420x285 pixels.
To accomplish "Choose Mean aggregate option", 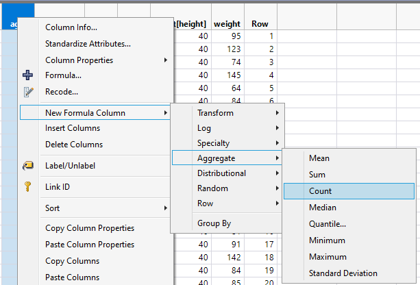I will pos(319,158).
